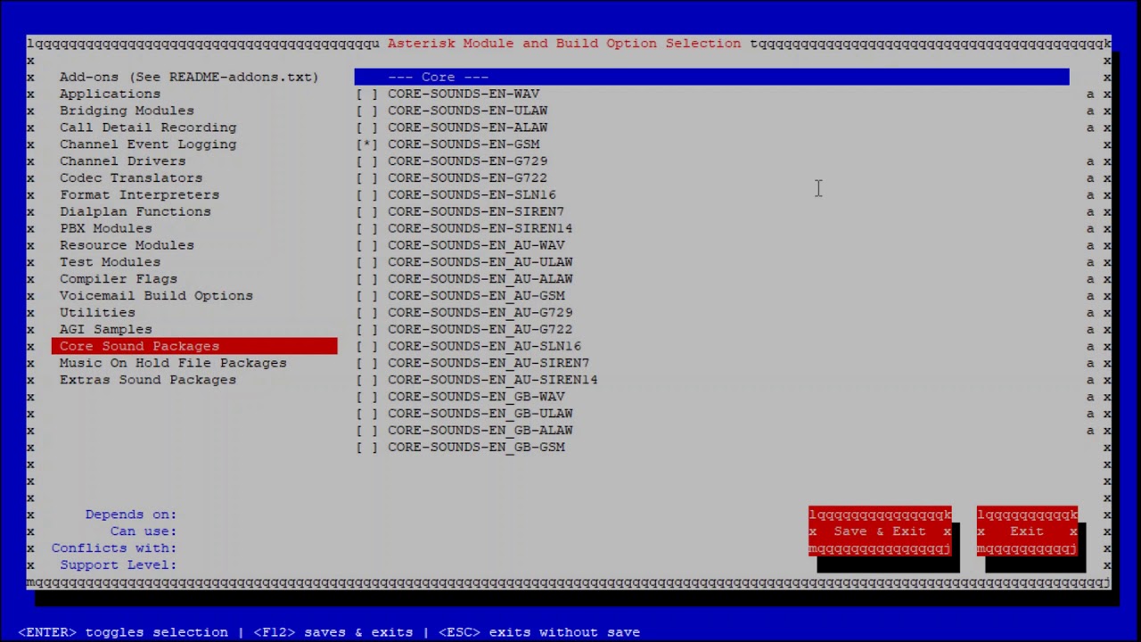Toggle the CORE-SOUNDS-EN-SIREN7 checkbox
The height and width of the screenshot is (642, 1141).
pyautogui.click(x=366, y=211)
